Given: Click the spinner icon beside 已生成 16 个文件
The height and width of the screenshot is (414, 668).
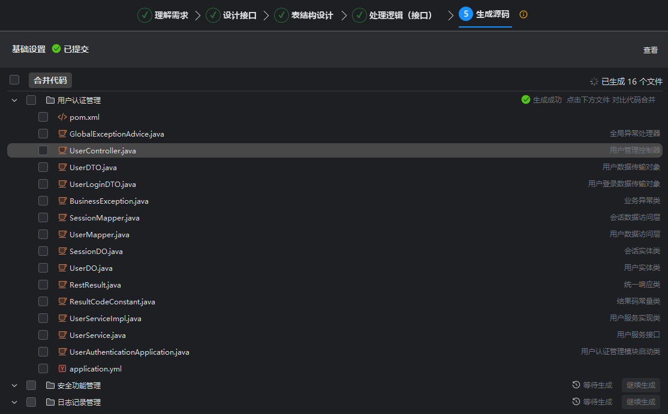Looking at the screenshot, I should (594, 81).
